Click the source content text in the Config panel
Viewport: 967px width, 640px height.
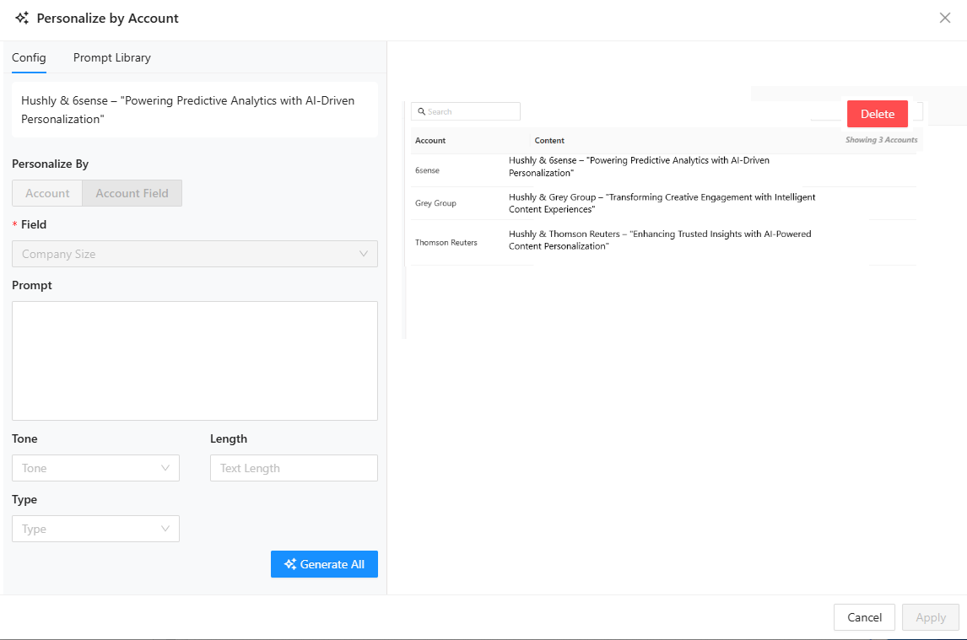188,110
